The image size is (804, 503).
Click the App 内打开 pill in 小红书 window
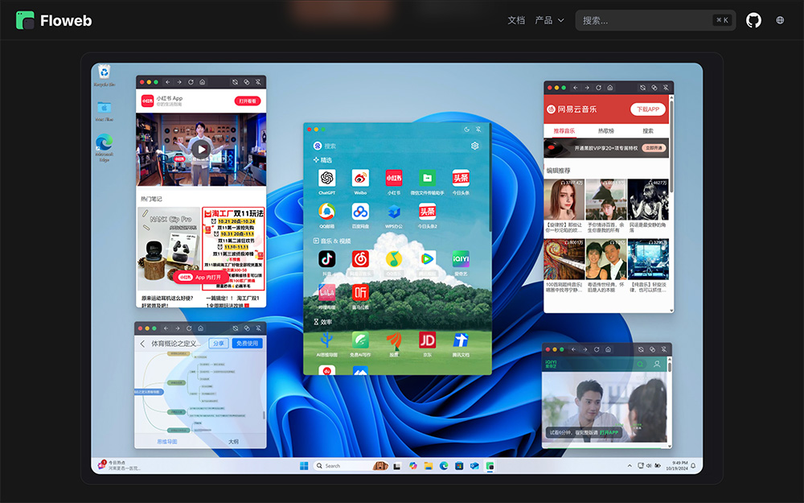point(200,277)
